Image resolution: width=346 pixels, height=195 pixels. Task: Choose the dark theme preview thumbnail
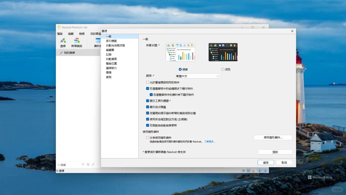pos(223,52)
